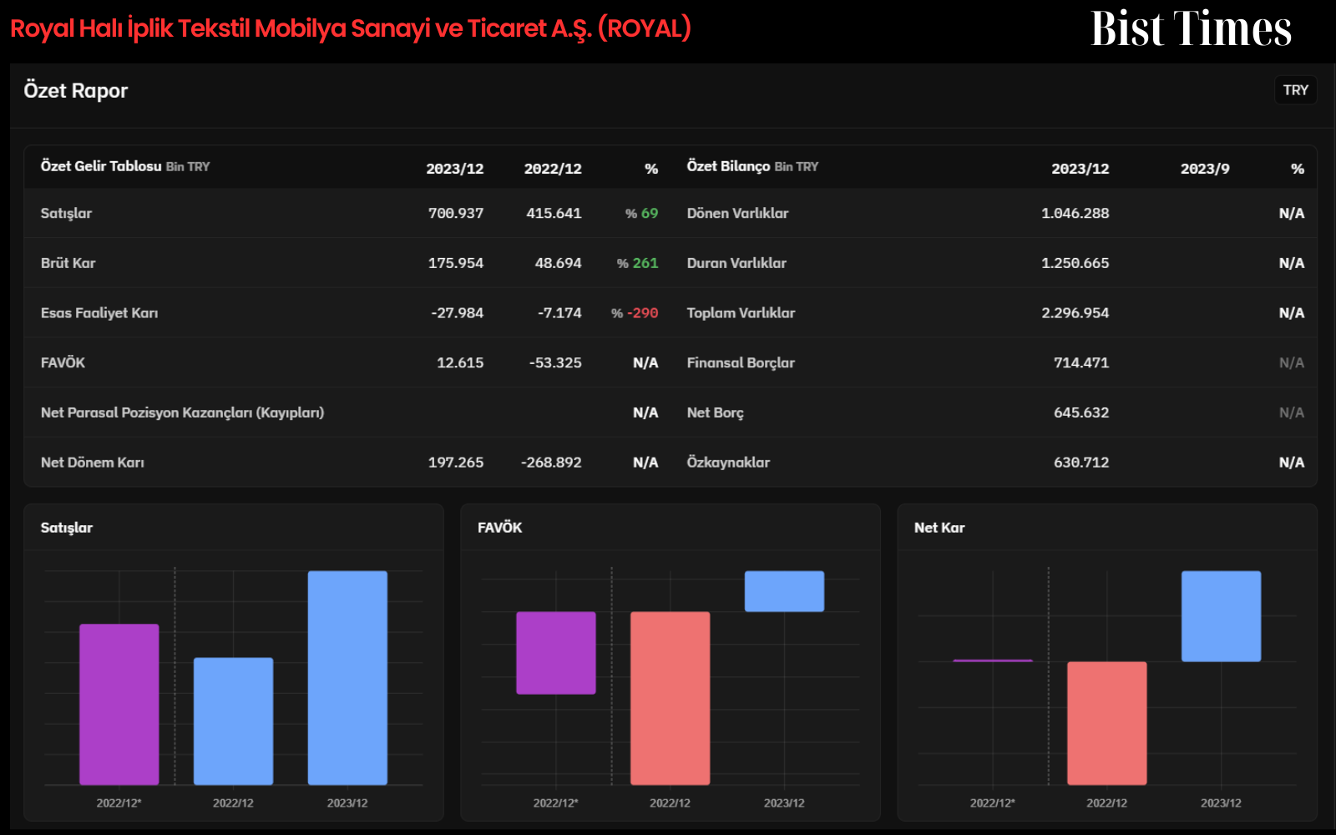Click the "Finansal Borçlar" row label
The image size is (1336, 835).
click(741, 362)
